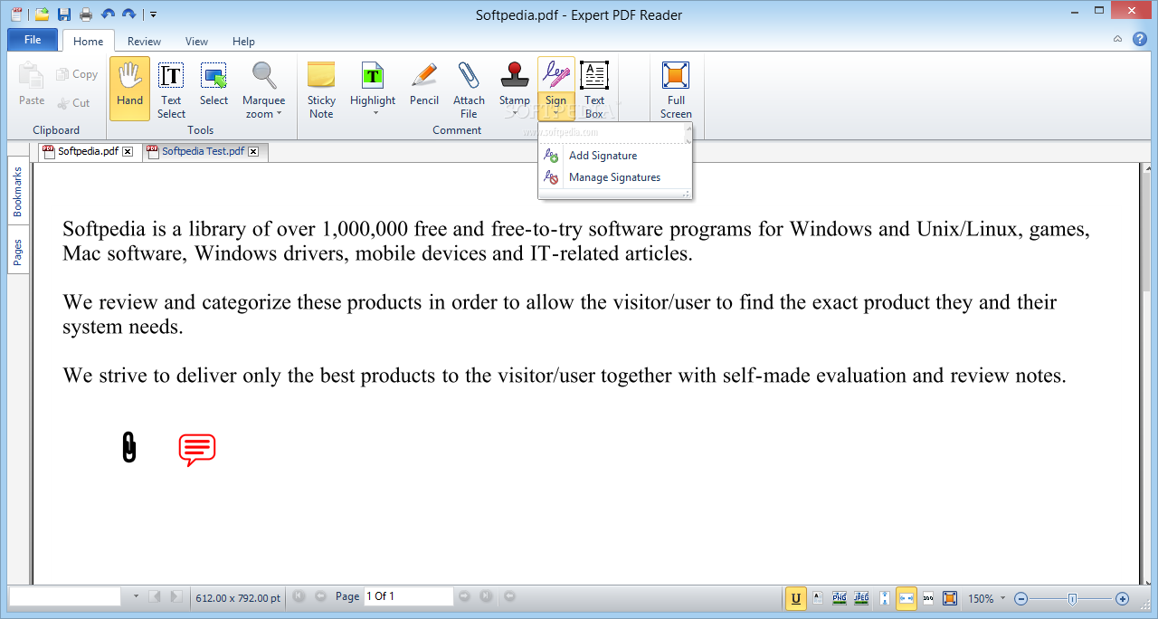
Task: Open the red comment note on page
Action: click(196, 450)
